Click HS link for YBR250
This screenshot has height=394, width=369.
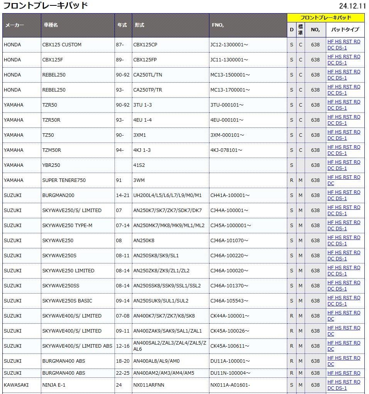click(338, 162)
